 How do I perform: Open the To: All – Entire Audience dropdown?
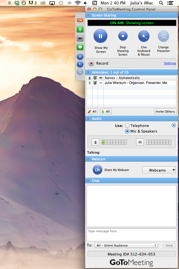[126, 245]
